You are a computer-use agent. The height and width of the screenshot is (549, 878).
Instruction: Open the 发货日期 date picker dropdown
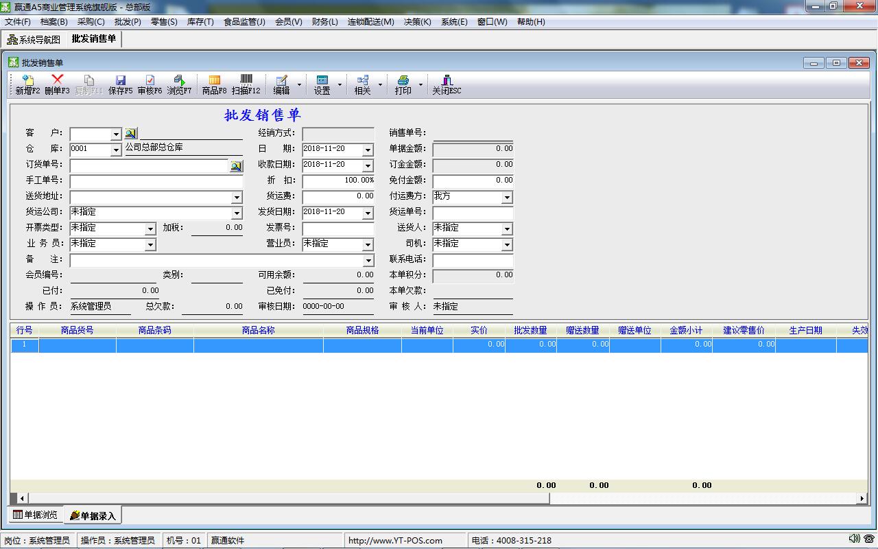tap(368, 213)
